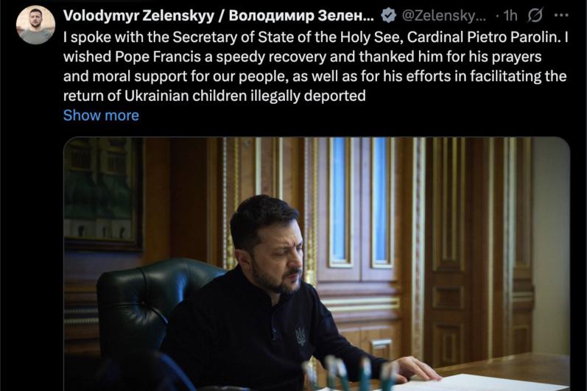The width and height of the screenshot is (587, 391).
Task: Open Zelenskyy's round profile avatar
Action: [36, 25]
